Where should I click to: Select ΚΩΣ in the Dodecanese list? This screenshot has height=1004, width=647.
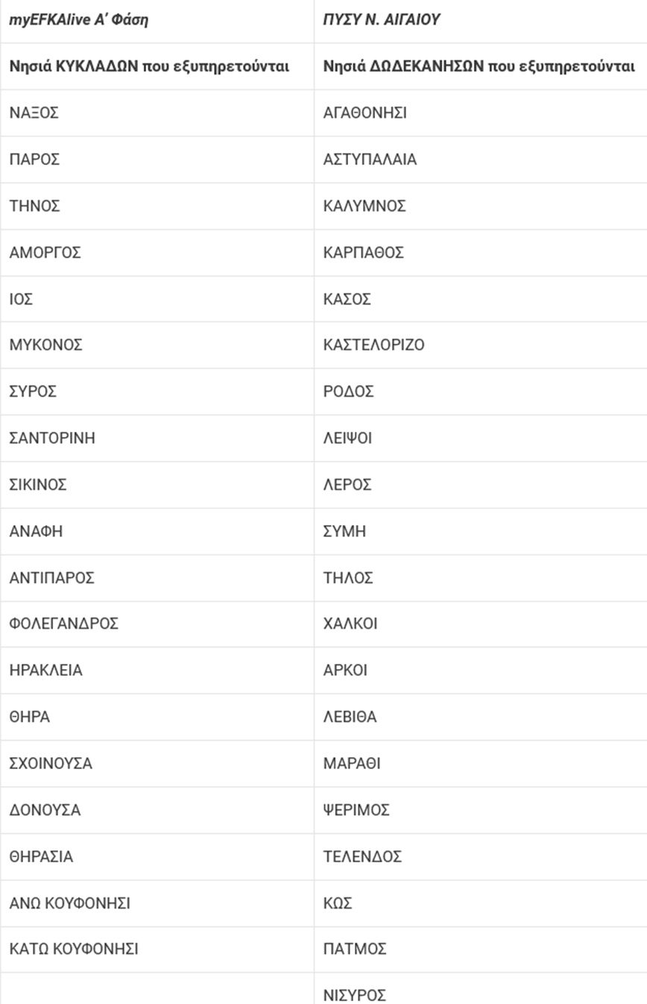click(338, 903)
